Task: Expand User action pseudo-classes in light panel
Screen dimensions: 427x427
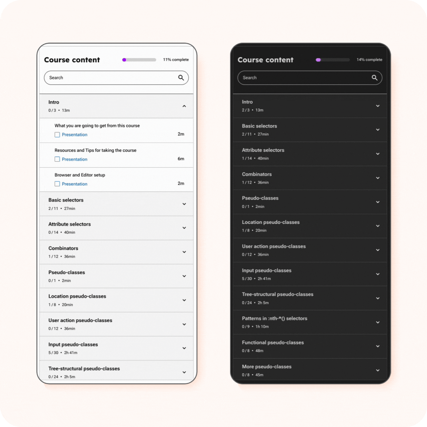Action: coord(116,324)
